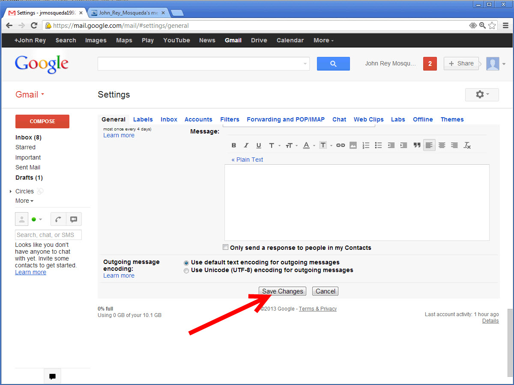Click the call phone icon in chat

(x=58, y=219)
